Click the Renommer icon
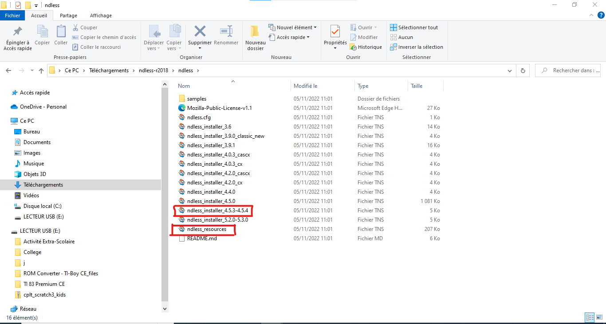This screenshot has height=324, width=606. click(x=226, y=32)
